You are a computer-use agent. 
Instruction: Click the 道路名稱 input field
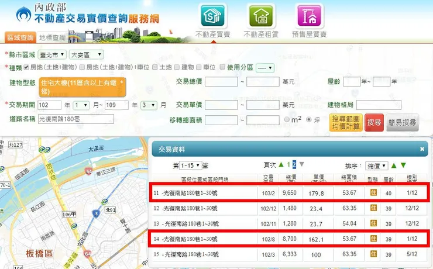76,119
